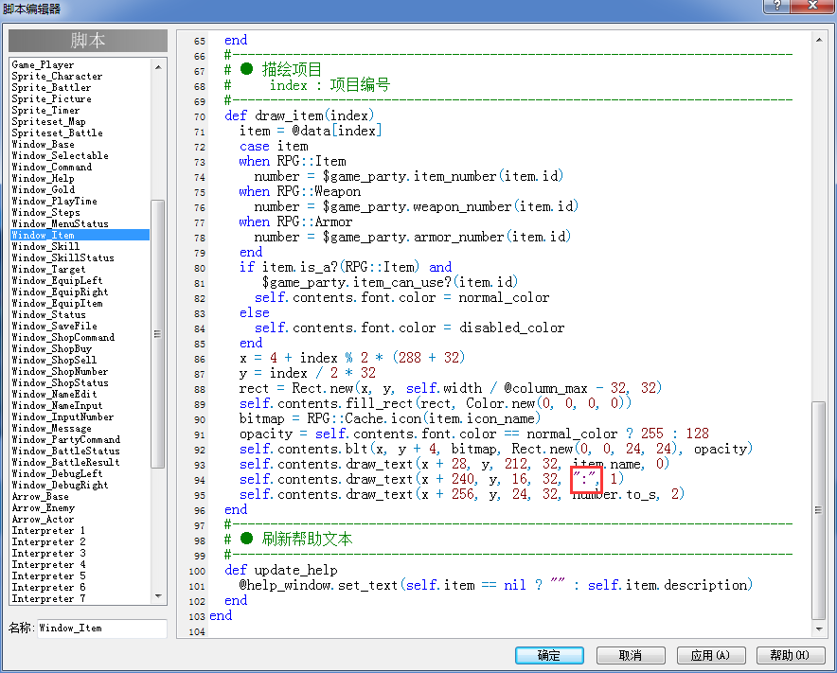Place cursor on def draw_item(index) line
This screenshot has width=837, height=673.
(x=299, y=115)
